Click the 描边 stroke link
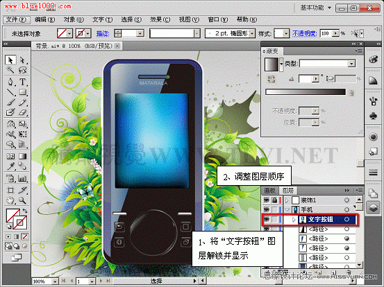 (102, 33)
